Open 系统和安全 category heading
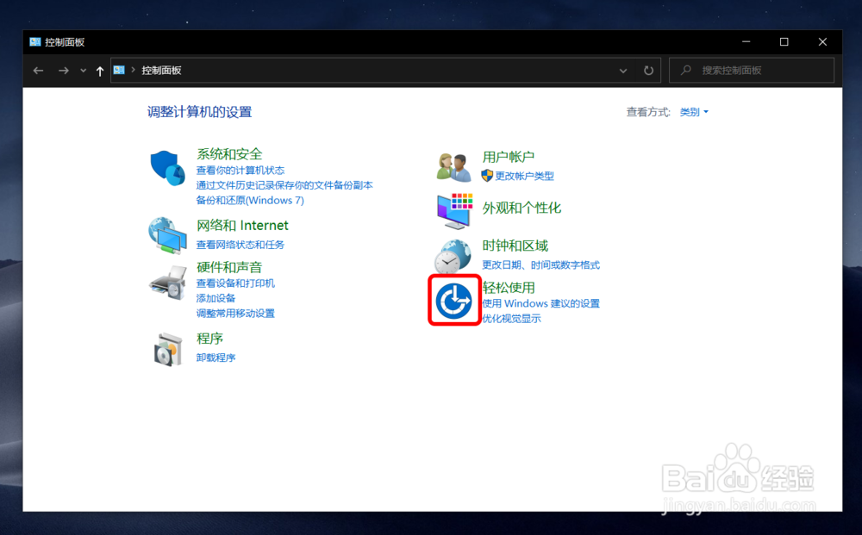Viewport: 862px width, 535px height. coord(230,154)
